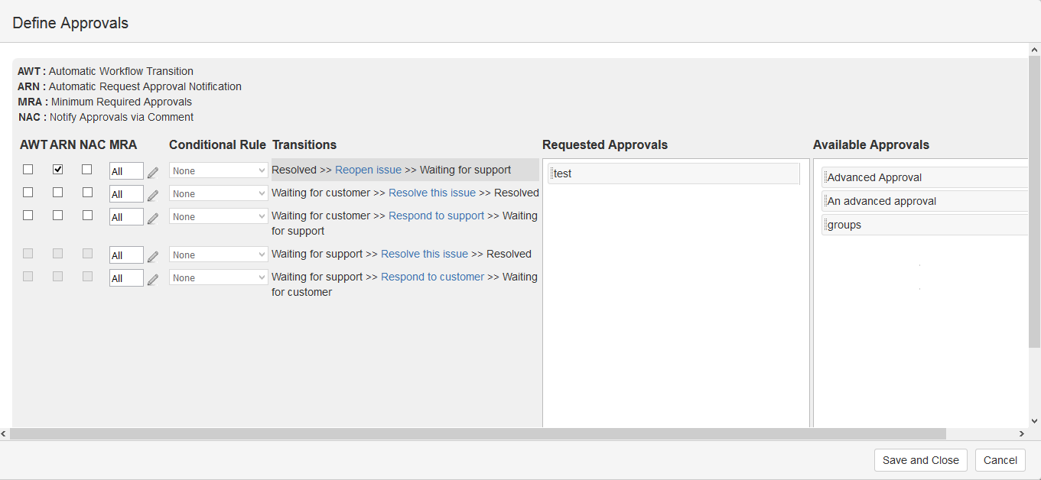Click pencil icon on Waiting for support Resolve row
Viewport: 1041px width, 480px height.
click(153, 256)
